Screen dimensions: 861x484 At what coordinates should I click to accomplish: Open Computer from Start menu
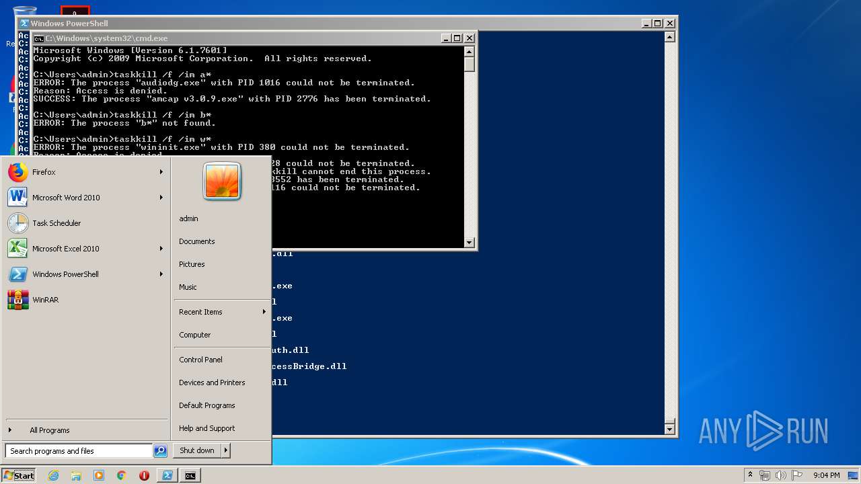pyautogui.click(x=195, y=335)
